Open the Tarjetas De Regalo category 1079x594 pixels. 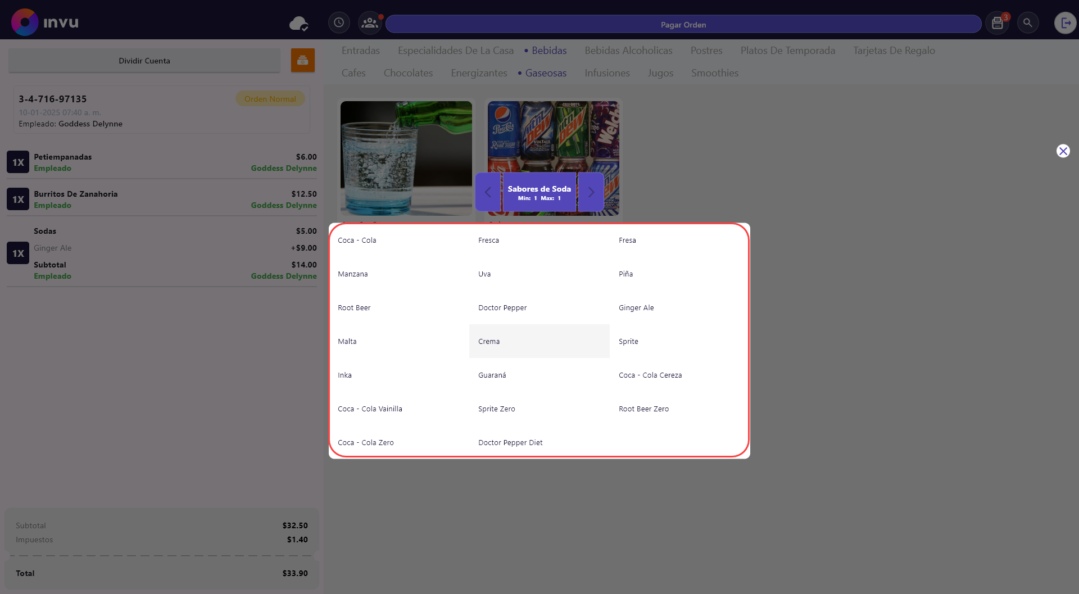pos(894,51)
